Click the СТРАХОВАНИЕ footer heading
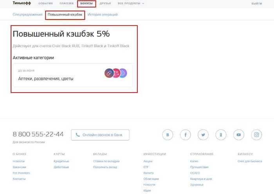This screenshot has width=274, height=194. [x=202, y=154]
